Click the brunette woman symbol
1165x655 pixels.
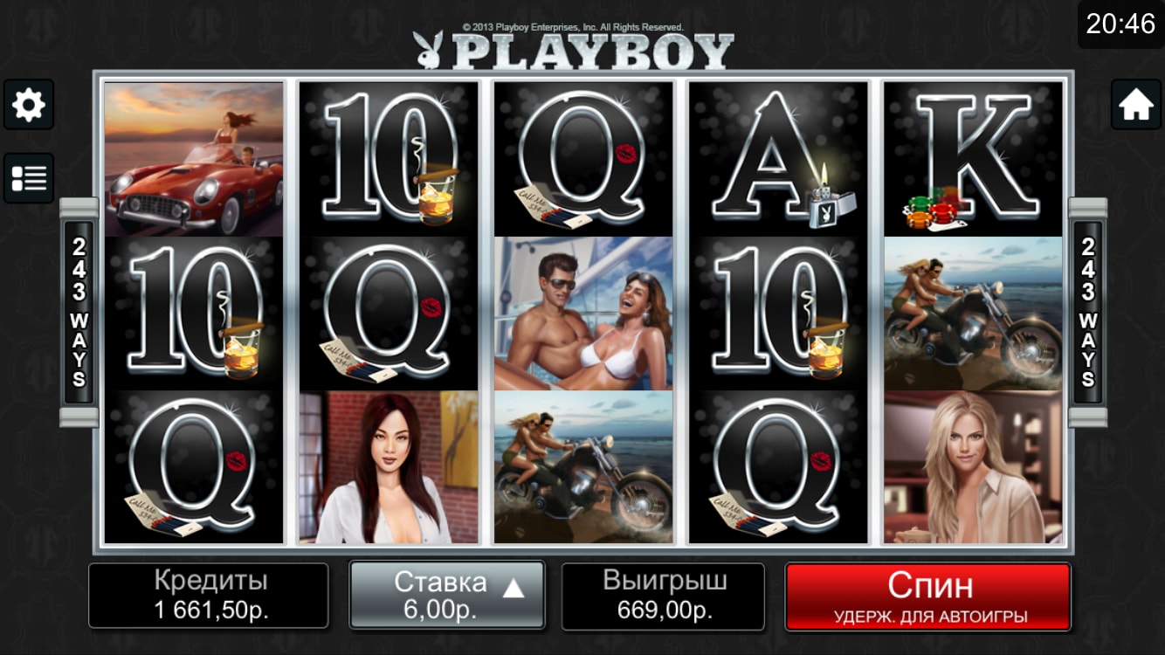389,467
